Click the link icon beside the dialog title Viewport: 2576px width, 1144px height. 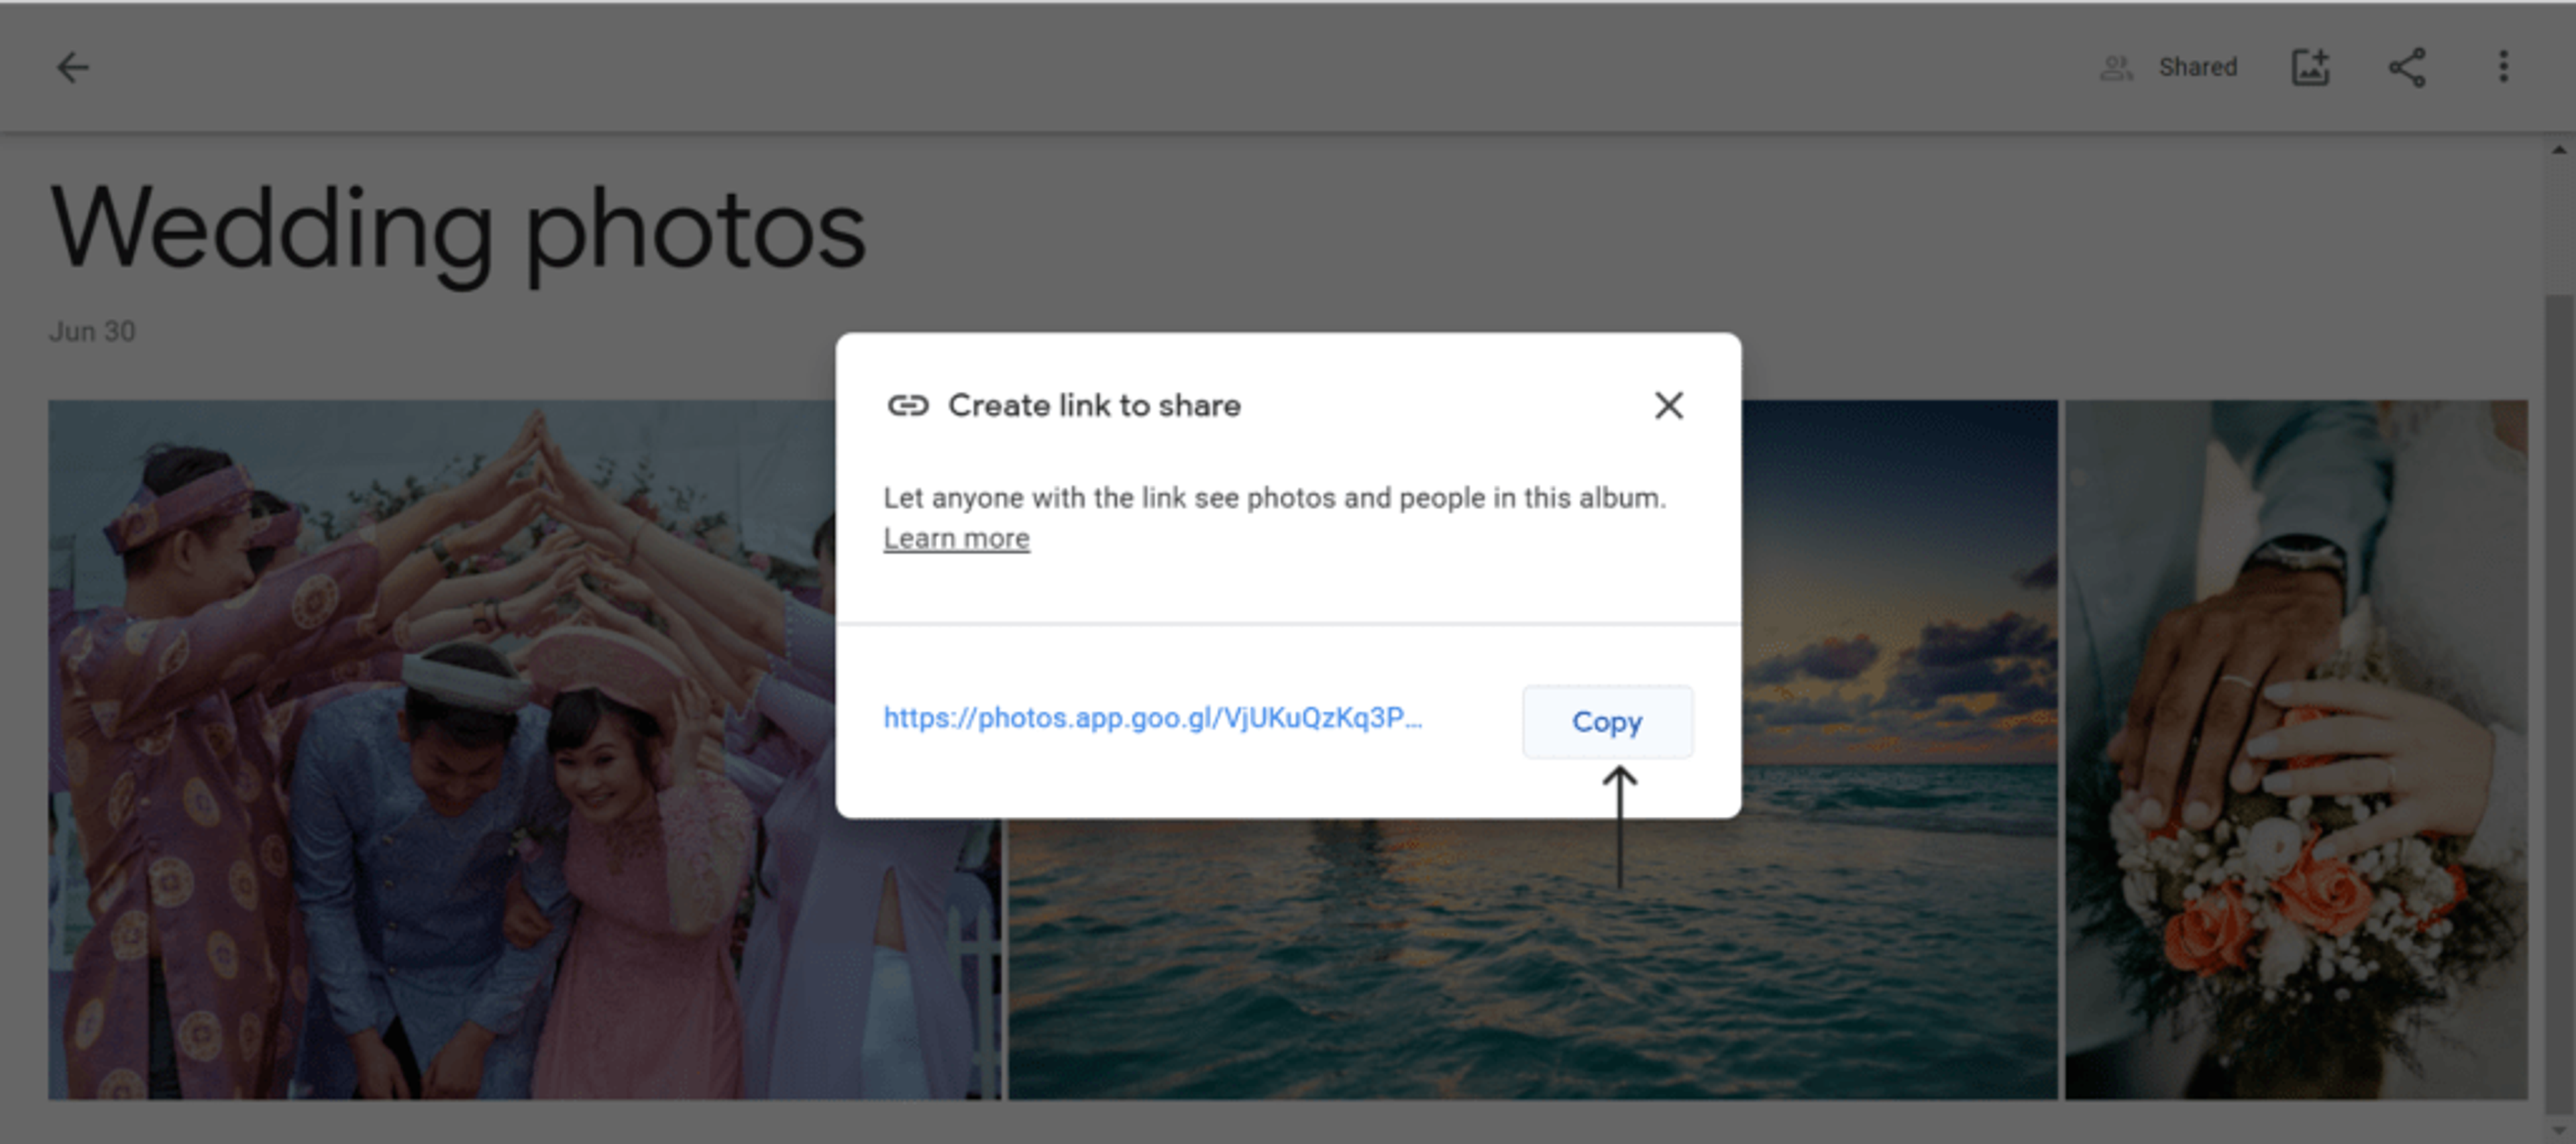[908, 405]
